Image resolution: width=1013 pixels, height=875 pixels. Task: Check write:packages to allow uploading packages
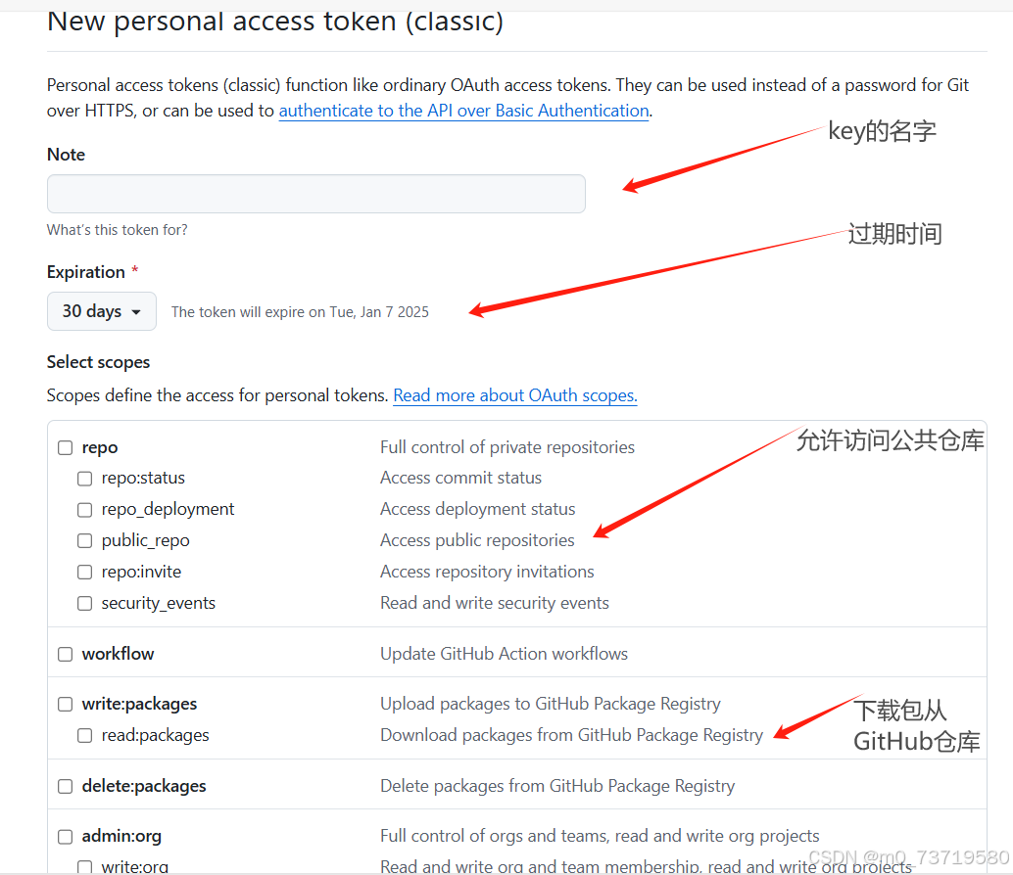click(65, 704)
